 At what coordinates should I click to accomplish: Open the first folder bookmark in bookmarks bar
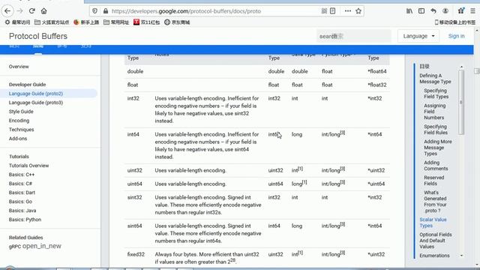52,22
